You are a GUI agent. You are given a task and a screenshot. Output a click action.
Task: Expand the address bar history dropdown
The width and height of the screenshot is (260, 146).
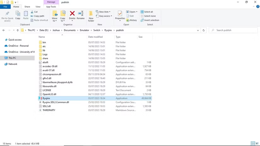click(x=198, y=30)
